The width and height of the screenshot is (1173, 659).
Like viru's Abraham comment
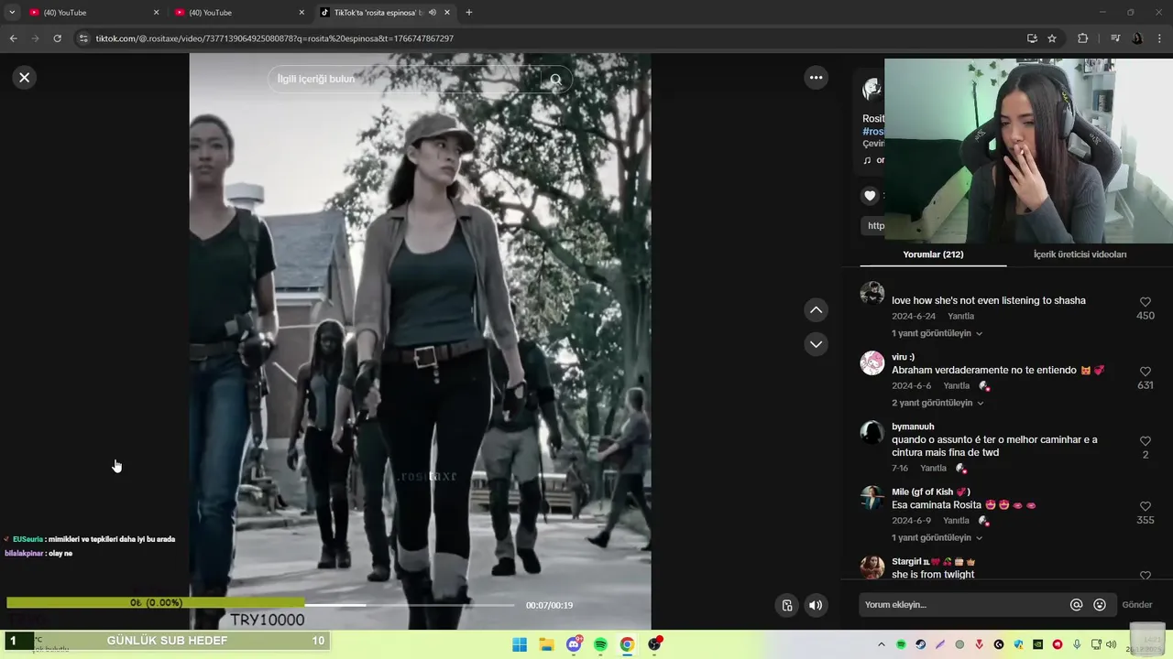tap(1146, 372)
